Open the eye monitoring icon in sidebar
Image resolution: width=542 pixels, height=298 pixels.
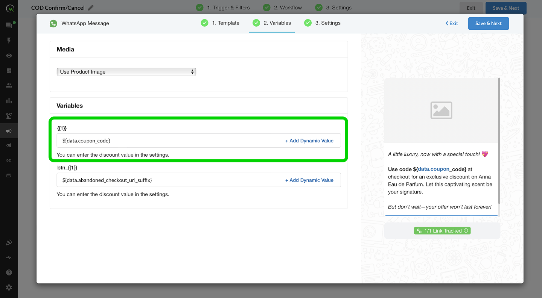(9, 56)
